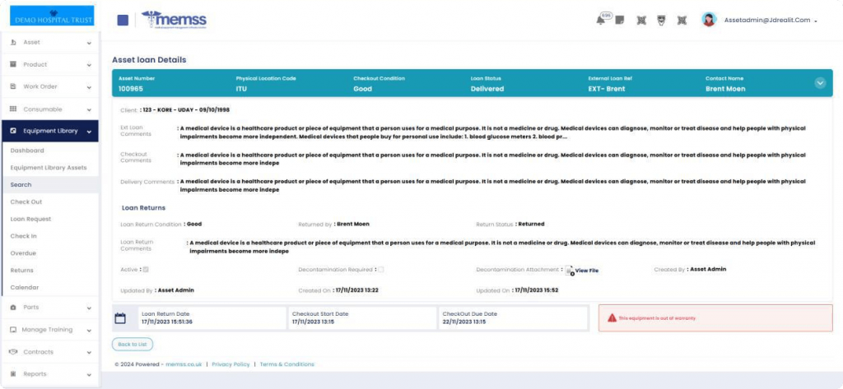Toggle the Active checkbox
Viewport: 843px width, 389px height.
146,269
